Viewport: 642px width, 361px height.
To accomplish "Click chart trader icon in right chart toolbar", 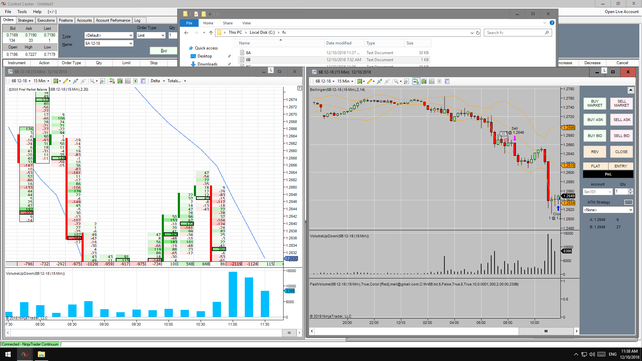I will click(x=416, y=81).
